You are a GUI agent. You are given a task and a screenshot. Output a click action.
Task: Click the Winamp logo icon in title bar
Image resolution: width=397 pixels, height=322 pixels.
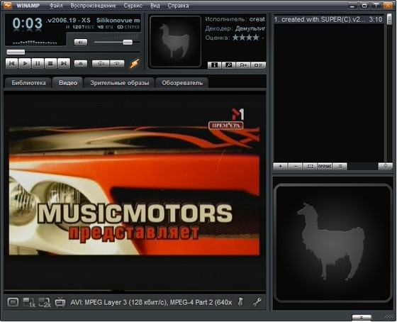point(8,6)
